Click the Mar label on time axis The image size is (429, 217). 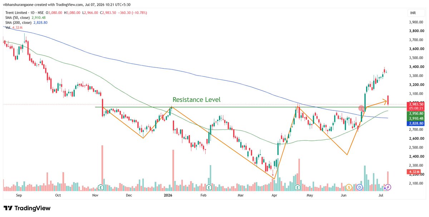coord(241,195)
